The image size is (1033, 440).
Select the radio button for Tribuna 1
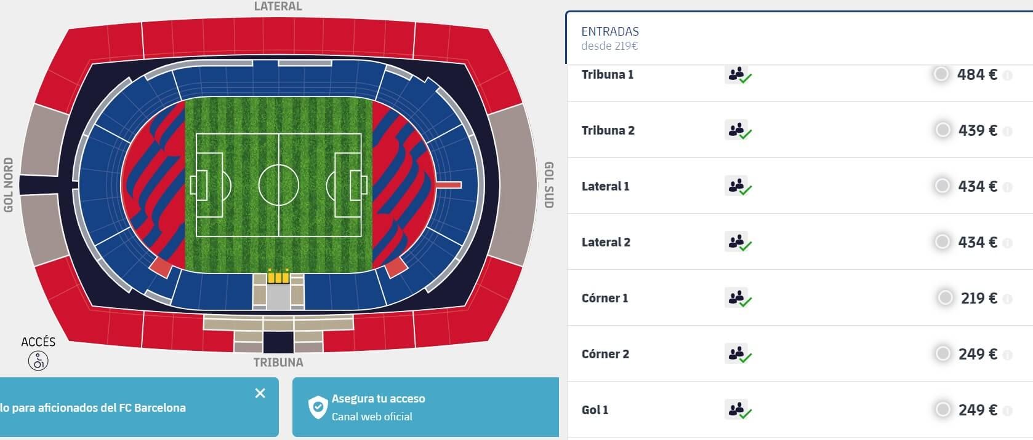pos(943,74)
